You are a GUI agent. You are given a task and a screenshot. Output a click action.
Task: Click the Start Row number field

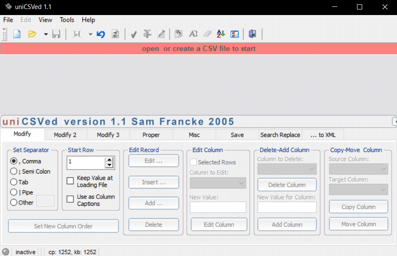pyautogui.click(x=86, y=163)
